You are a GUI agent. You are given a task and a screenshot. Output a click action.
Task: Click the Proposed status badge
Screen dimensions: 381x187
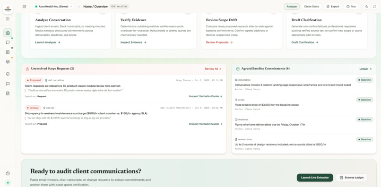(34, 80)
